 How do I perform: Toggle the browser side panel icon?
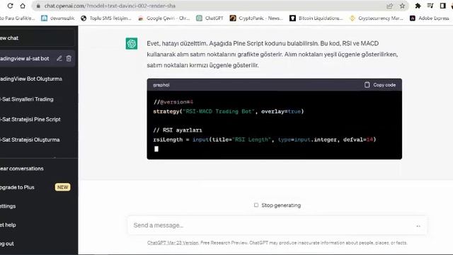pyautogui.click(x=442, y=6)
